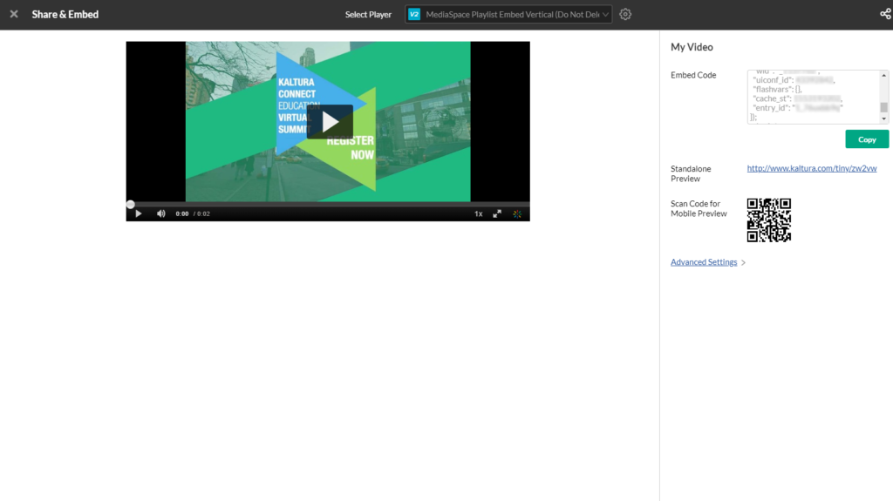The image size is (893, 501).
Task: Click the embed code scrollbar thumb
Action: 884,107
